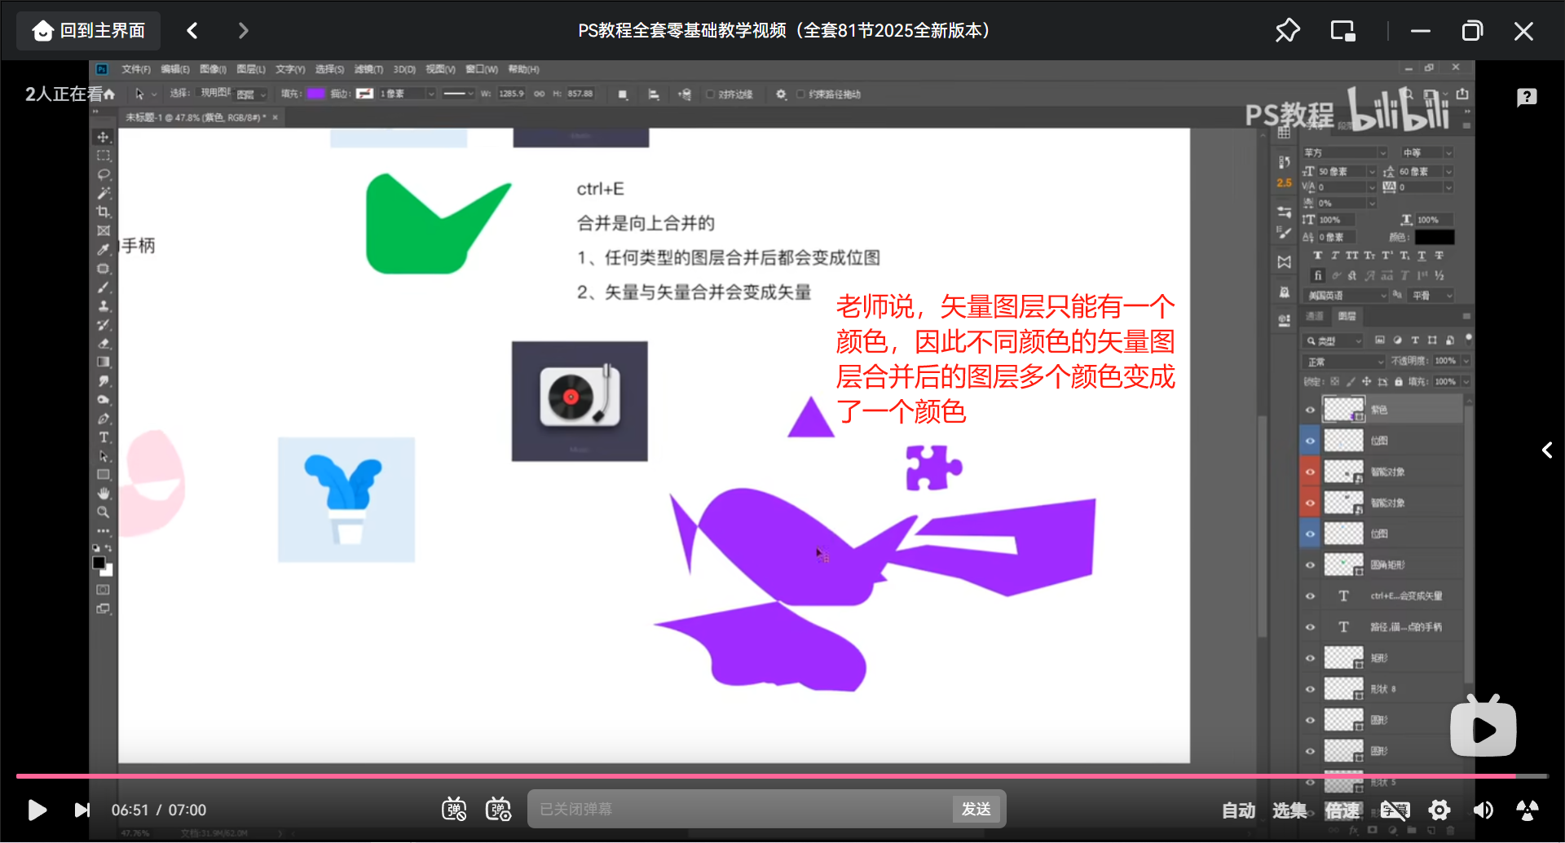The width and height of the screenshot is (1565, 843).
Task: Send the danmaku comment
Action: pos(976,809)
